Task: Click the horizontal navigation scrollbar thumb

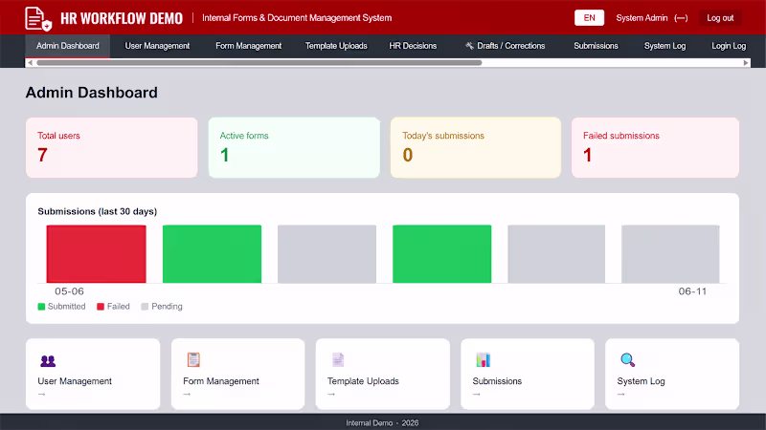Action: pyautogui.click(x=259, y=63)
